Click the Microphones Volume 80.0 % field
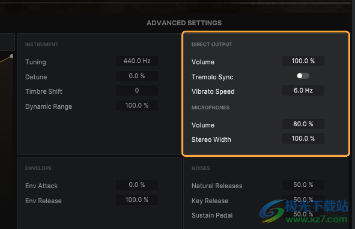 coord(303,124)
